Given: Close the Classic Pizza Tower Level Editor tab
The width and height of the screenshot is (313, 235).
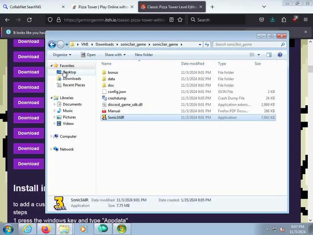Looking at the screenshot, I should [x=201, y=7].
